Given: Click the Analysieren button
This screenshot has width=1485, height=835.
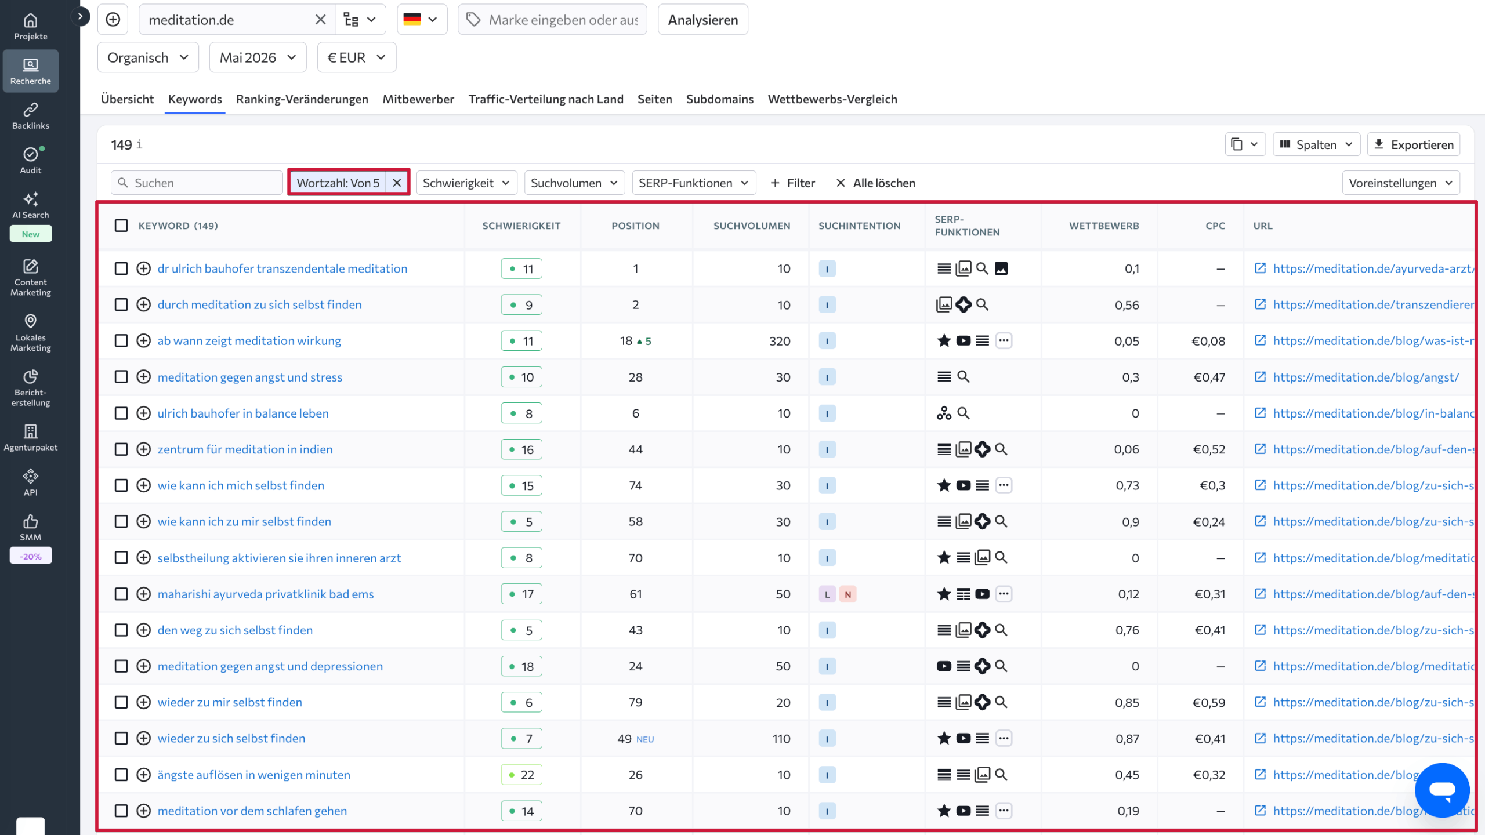Looking at the screenshot, I should 702,20.
